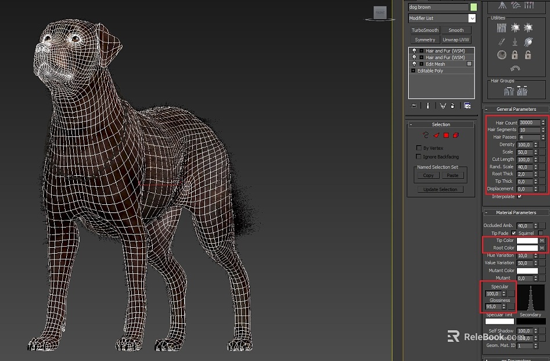Open the Modifier List dropdown
The image size is (550, 361).
pos(472,18)
